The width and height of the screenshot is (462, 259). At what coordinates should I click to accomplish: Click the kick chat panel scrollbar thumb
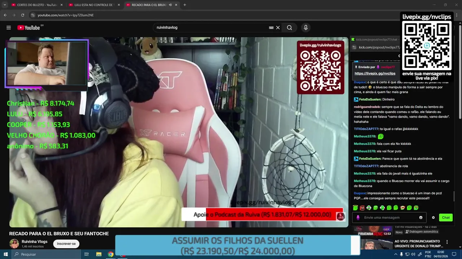pyautogui.click(x=454, y=196)
